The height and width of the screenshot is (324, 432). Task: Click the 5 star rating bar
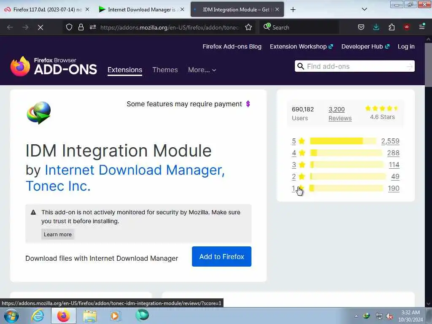343,141
